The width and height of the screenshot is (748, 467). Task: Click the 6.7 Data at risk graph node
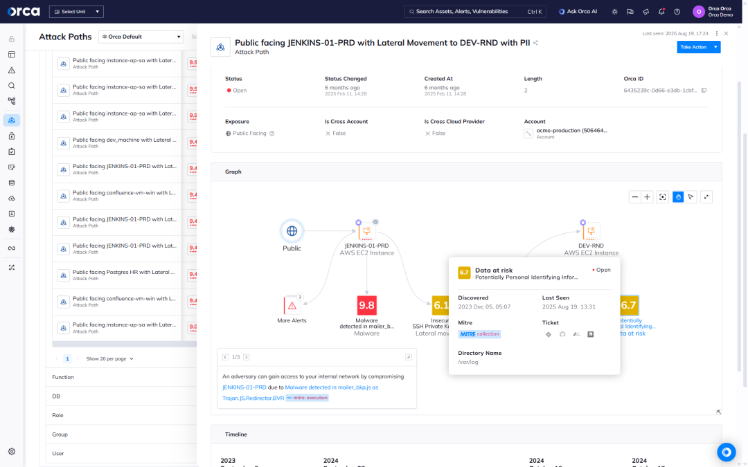(x=629, y=306)
